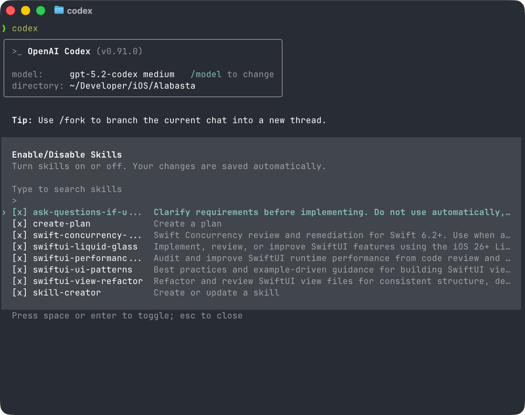Click the /model command text
The image size is (525, 415).
coord(206,74)
